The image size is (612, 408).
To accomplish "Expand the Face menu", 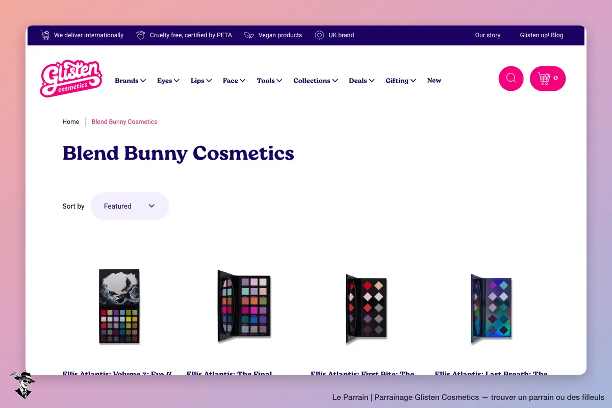I will pos(234,81).
